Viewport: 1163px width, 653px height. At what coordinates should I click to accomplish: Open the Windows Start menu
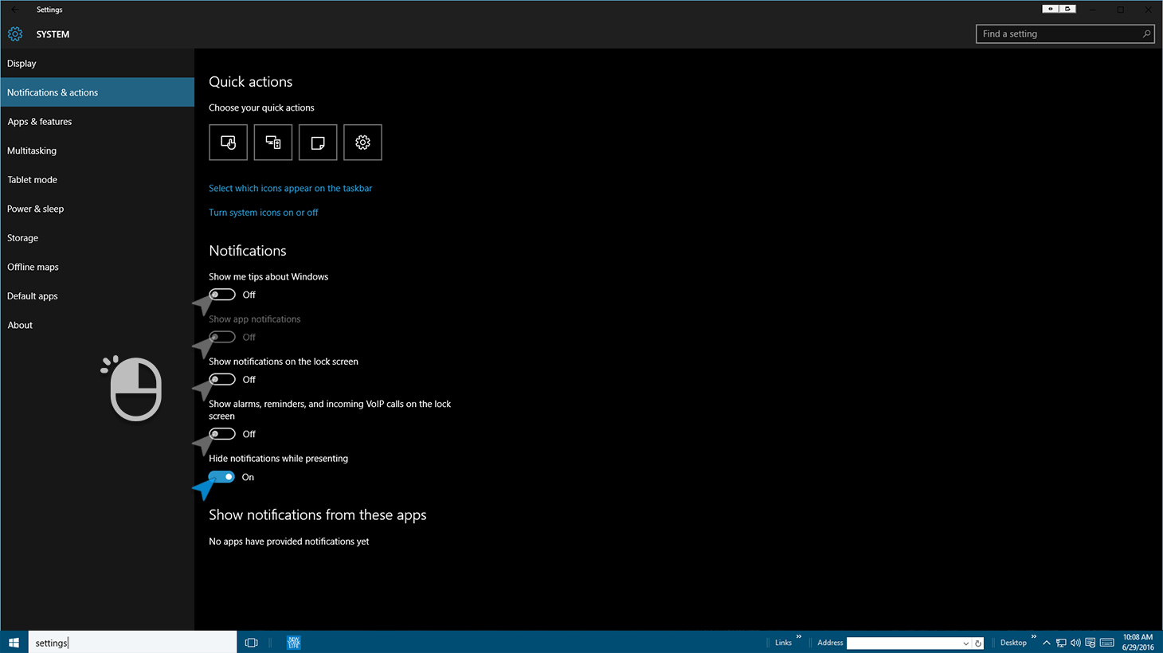tap(14, 643)
